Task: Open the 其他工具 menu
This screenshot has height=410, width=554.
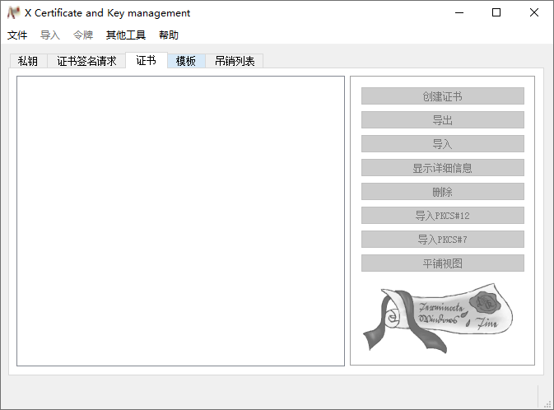Action: (x=125, y=35)
